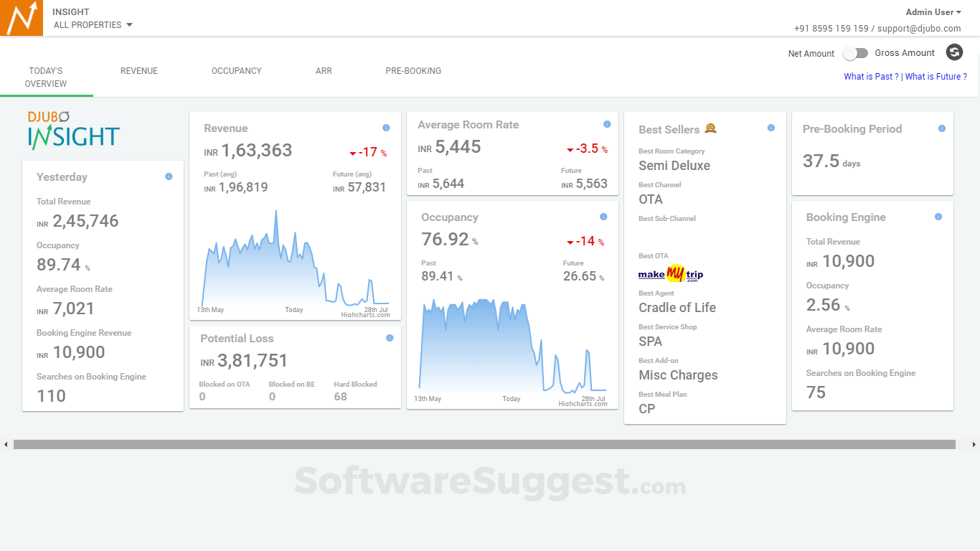
Task: Expand the ALL PROPERTIES dropdown
Action: (93, 24)
